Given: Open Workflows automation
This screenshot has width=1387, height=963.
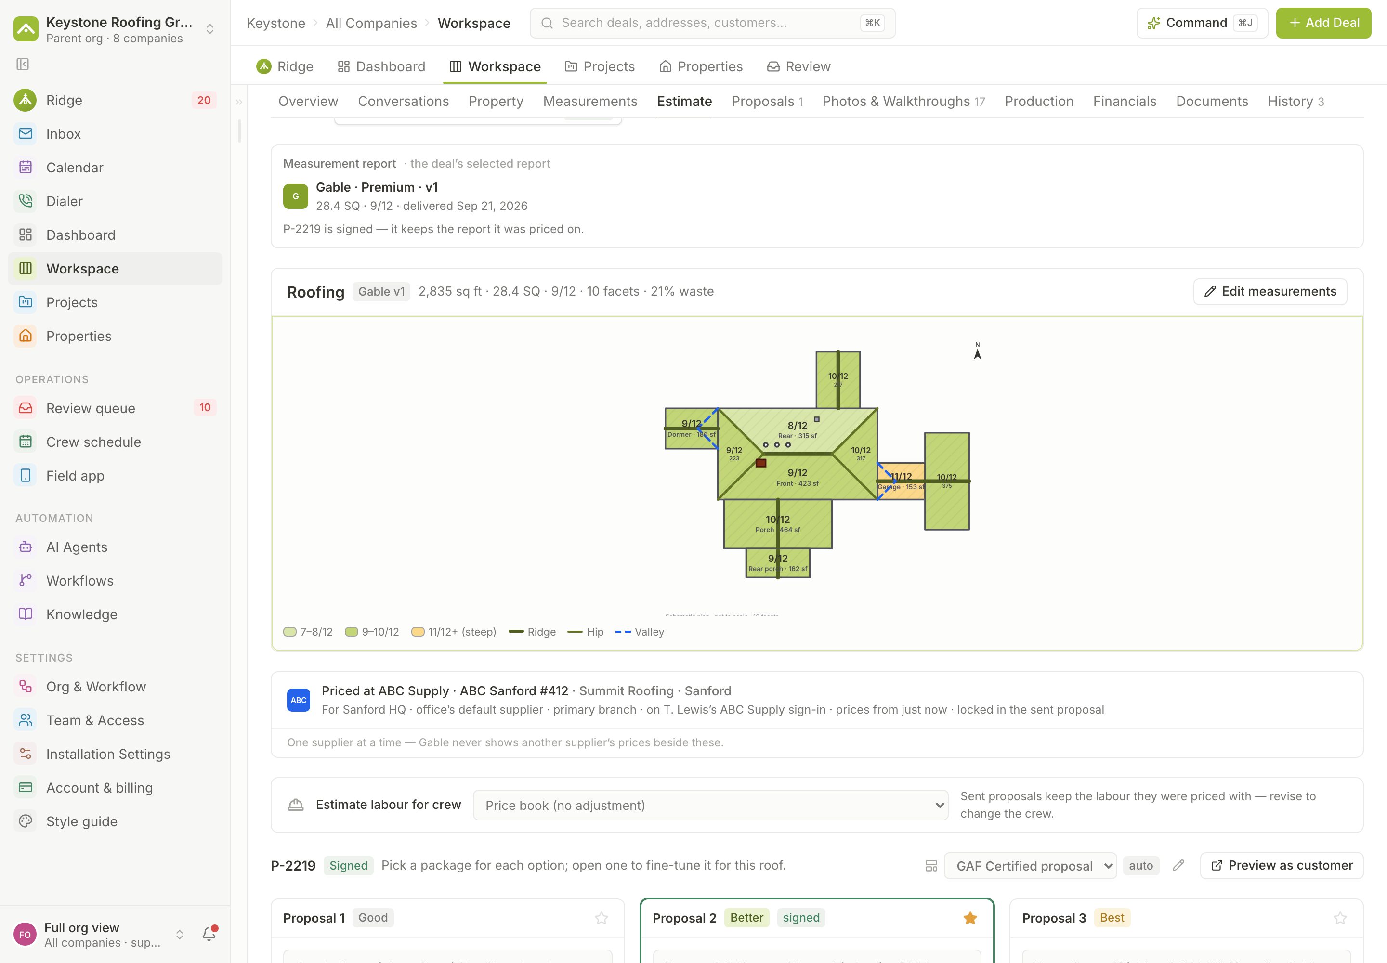Looking at the screenshot, I should coord(115,581).
